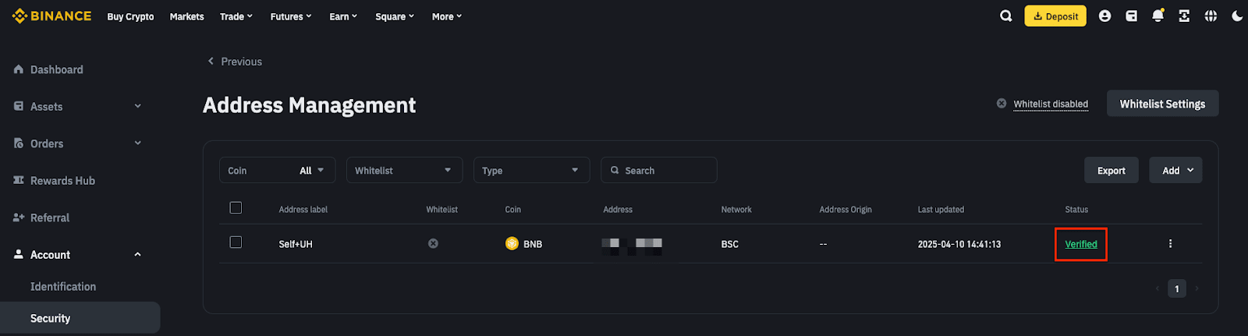The image size is (1248, 336).
Task: Open the language globe icon
Action: (x=1211, y=16)
